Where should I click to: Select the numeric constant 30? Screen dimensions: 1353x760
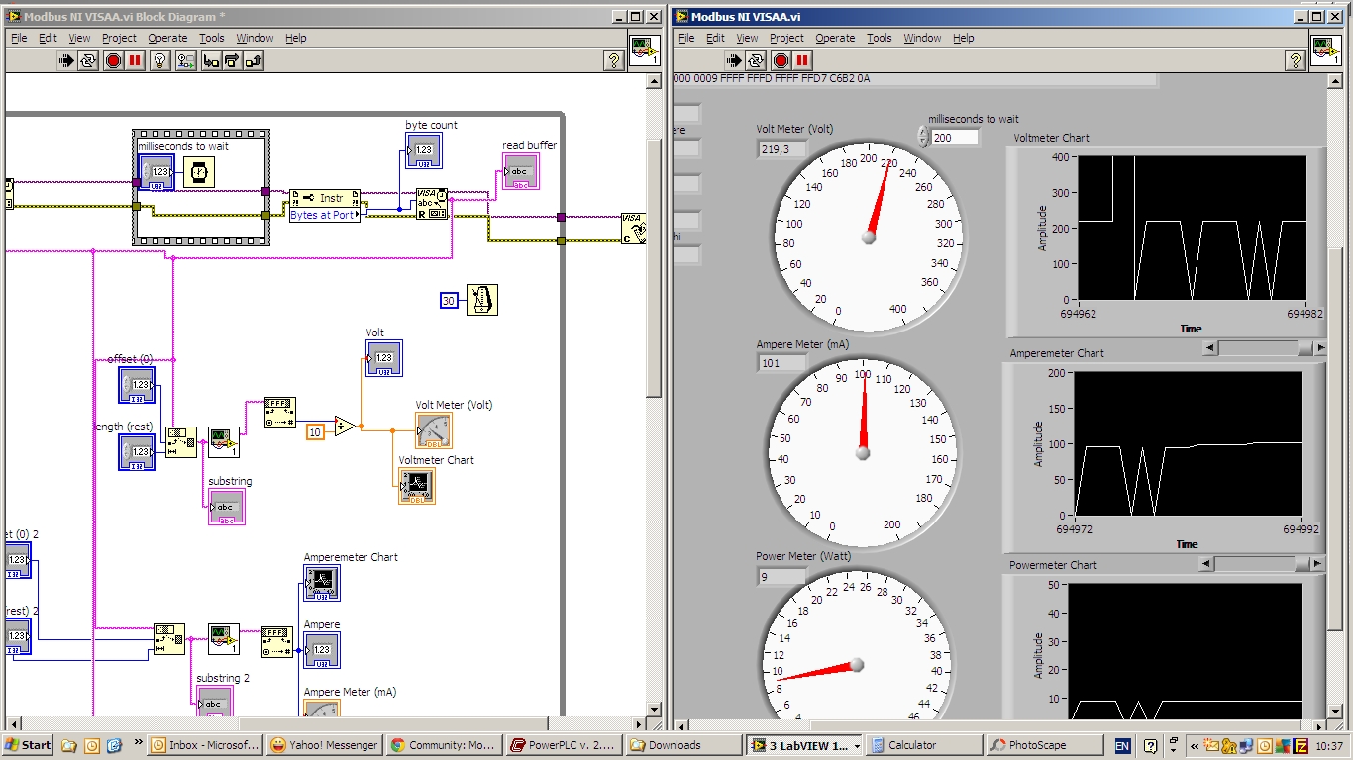pyautogui.click(x=449, y=301)
